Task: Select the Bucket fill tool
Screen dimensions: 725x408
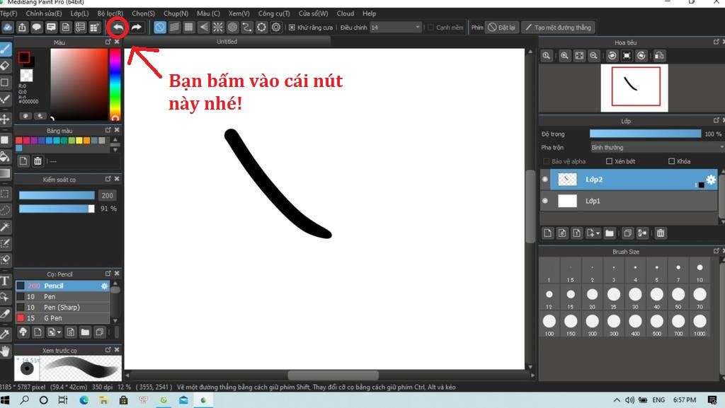Action: click(x=5, y=156)
